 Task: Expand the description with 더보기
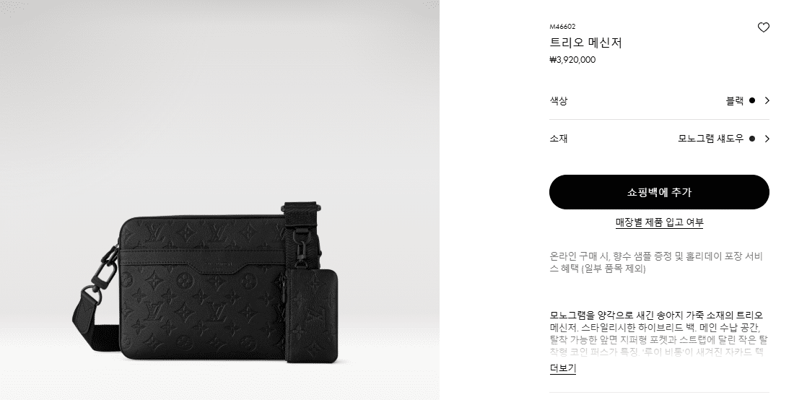[x=562, y=368]
